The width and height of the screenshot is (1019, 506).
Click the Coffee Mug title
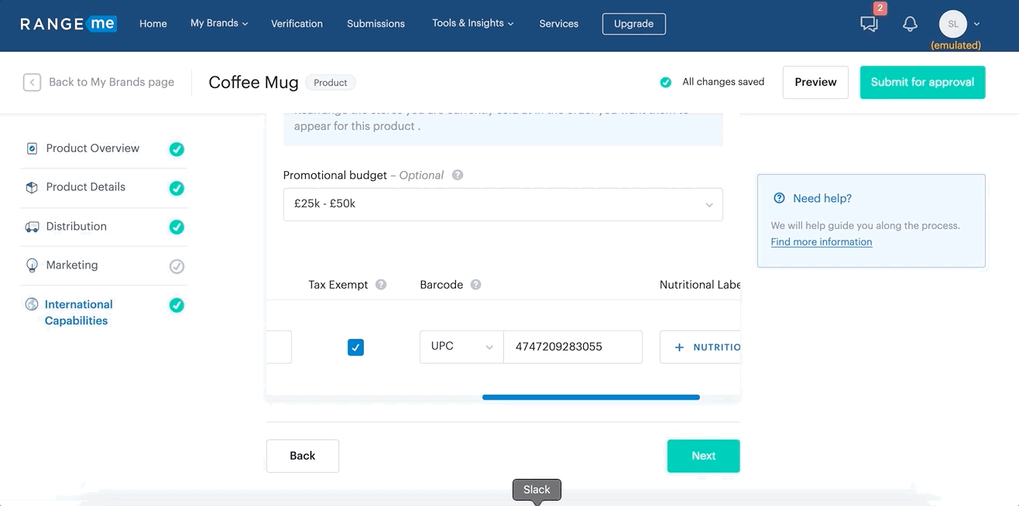pyautogui.click(x=254, y=82)
